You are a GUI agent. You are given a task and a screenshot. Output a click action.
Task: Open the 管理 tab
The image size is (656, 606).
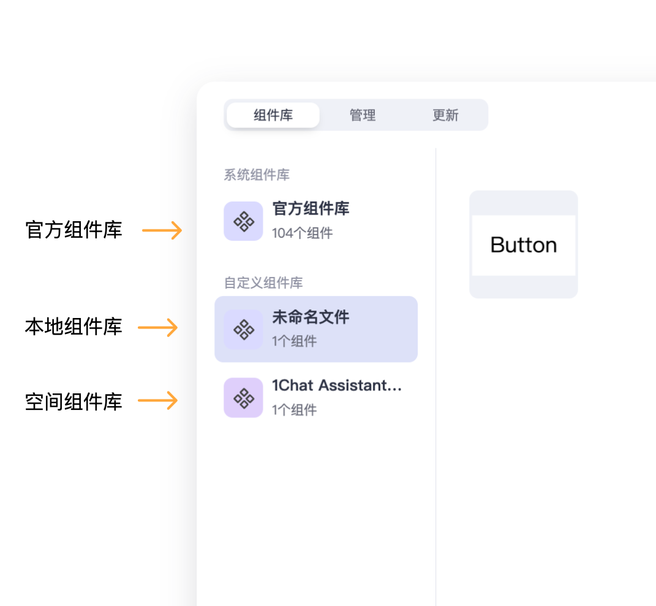point(363,115)
